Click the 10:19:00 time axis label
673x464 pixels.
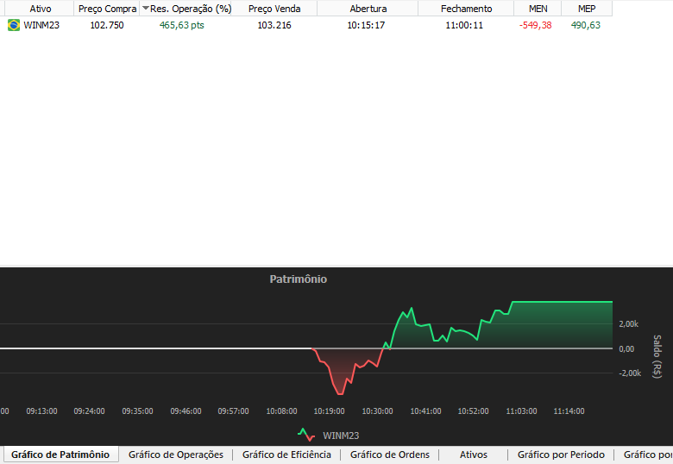[330, 411]
